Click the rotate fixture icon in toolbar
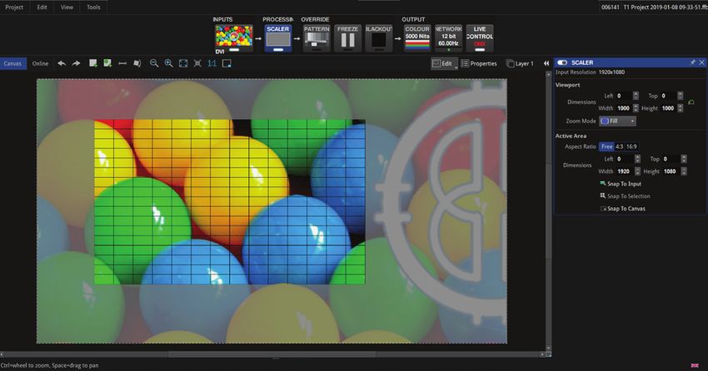Screen dimensions: 708x371 pos(137,63)
